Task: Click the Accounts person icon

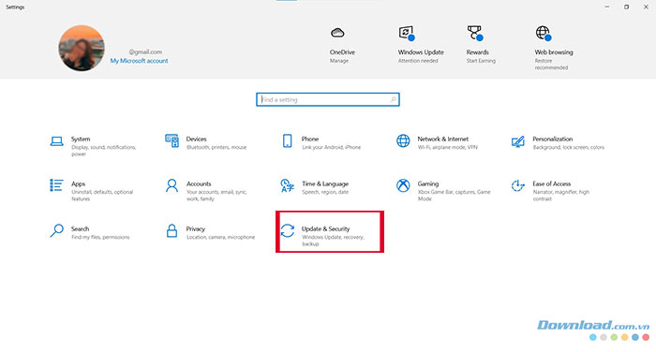Action: pos(171,185)
